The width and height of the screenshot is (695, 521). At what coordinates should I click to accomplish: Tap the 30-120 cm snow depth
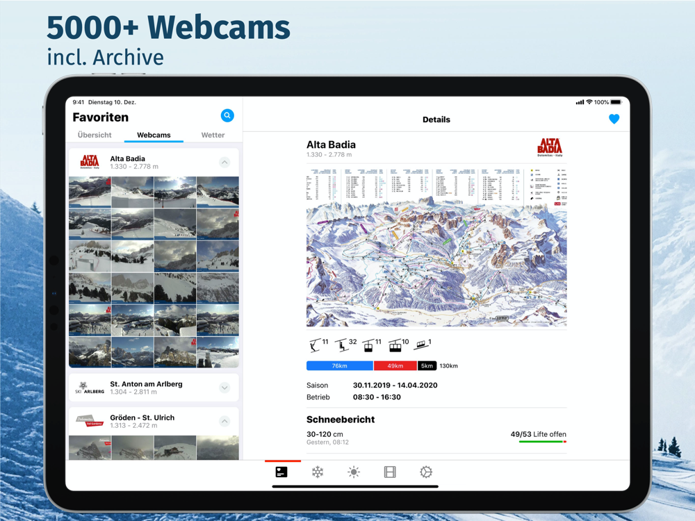pos(325,434)
